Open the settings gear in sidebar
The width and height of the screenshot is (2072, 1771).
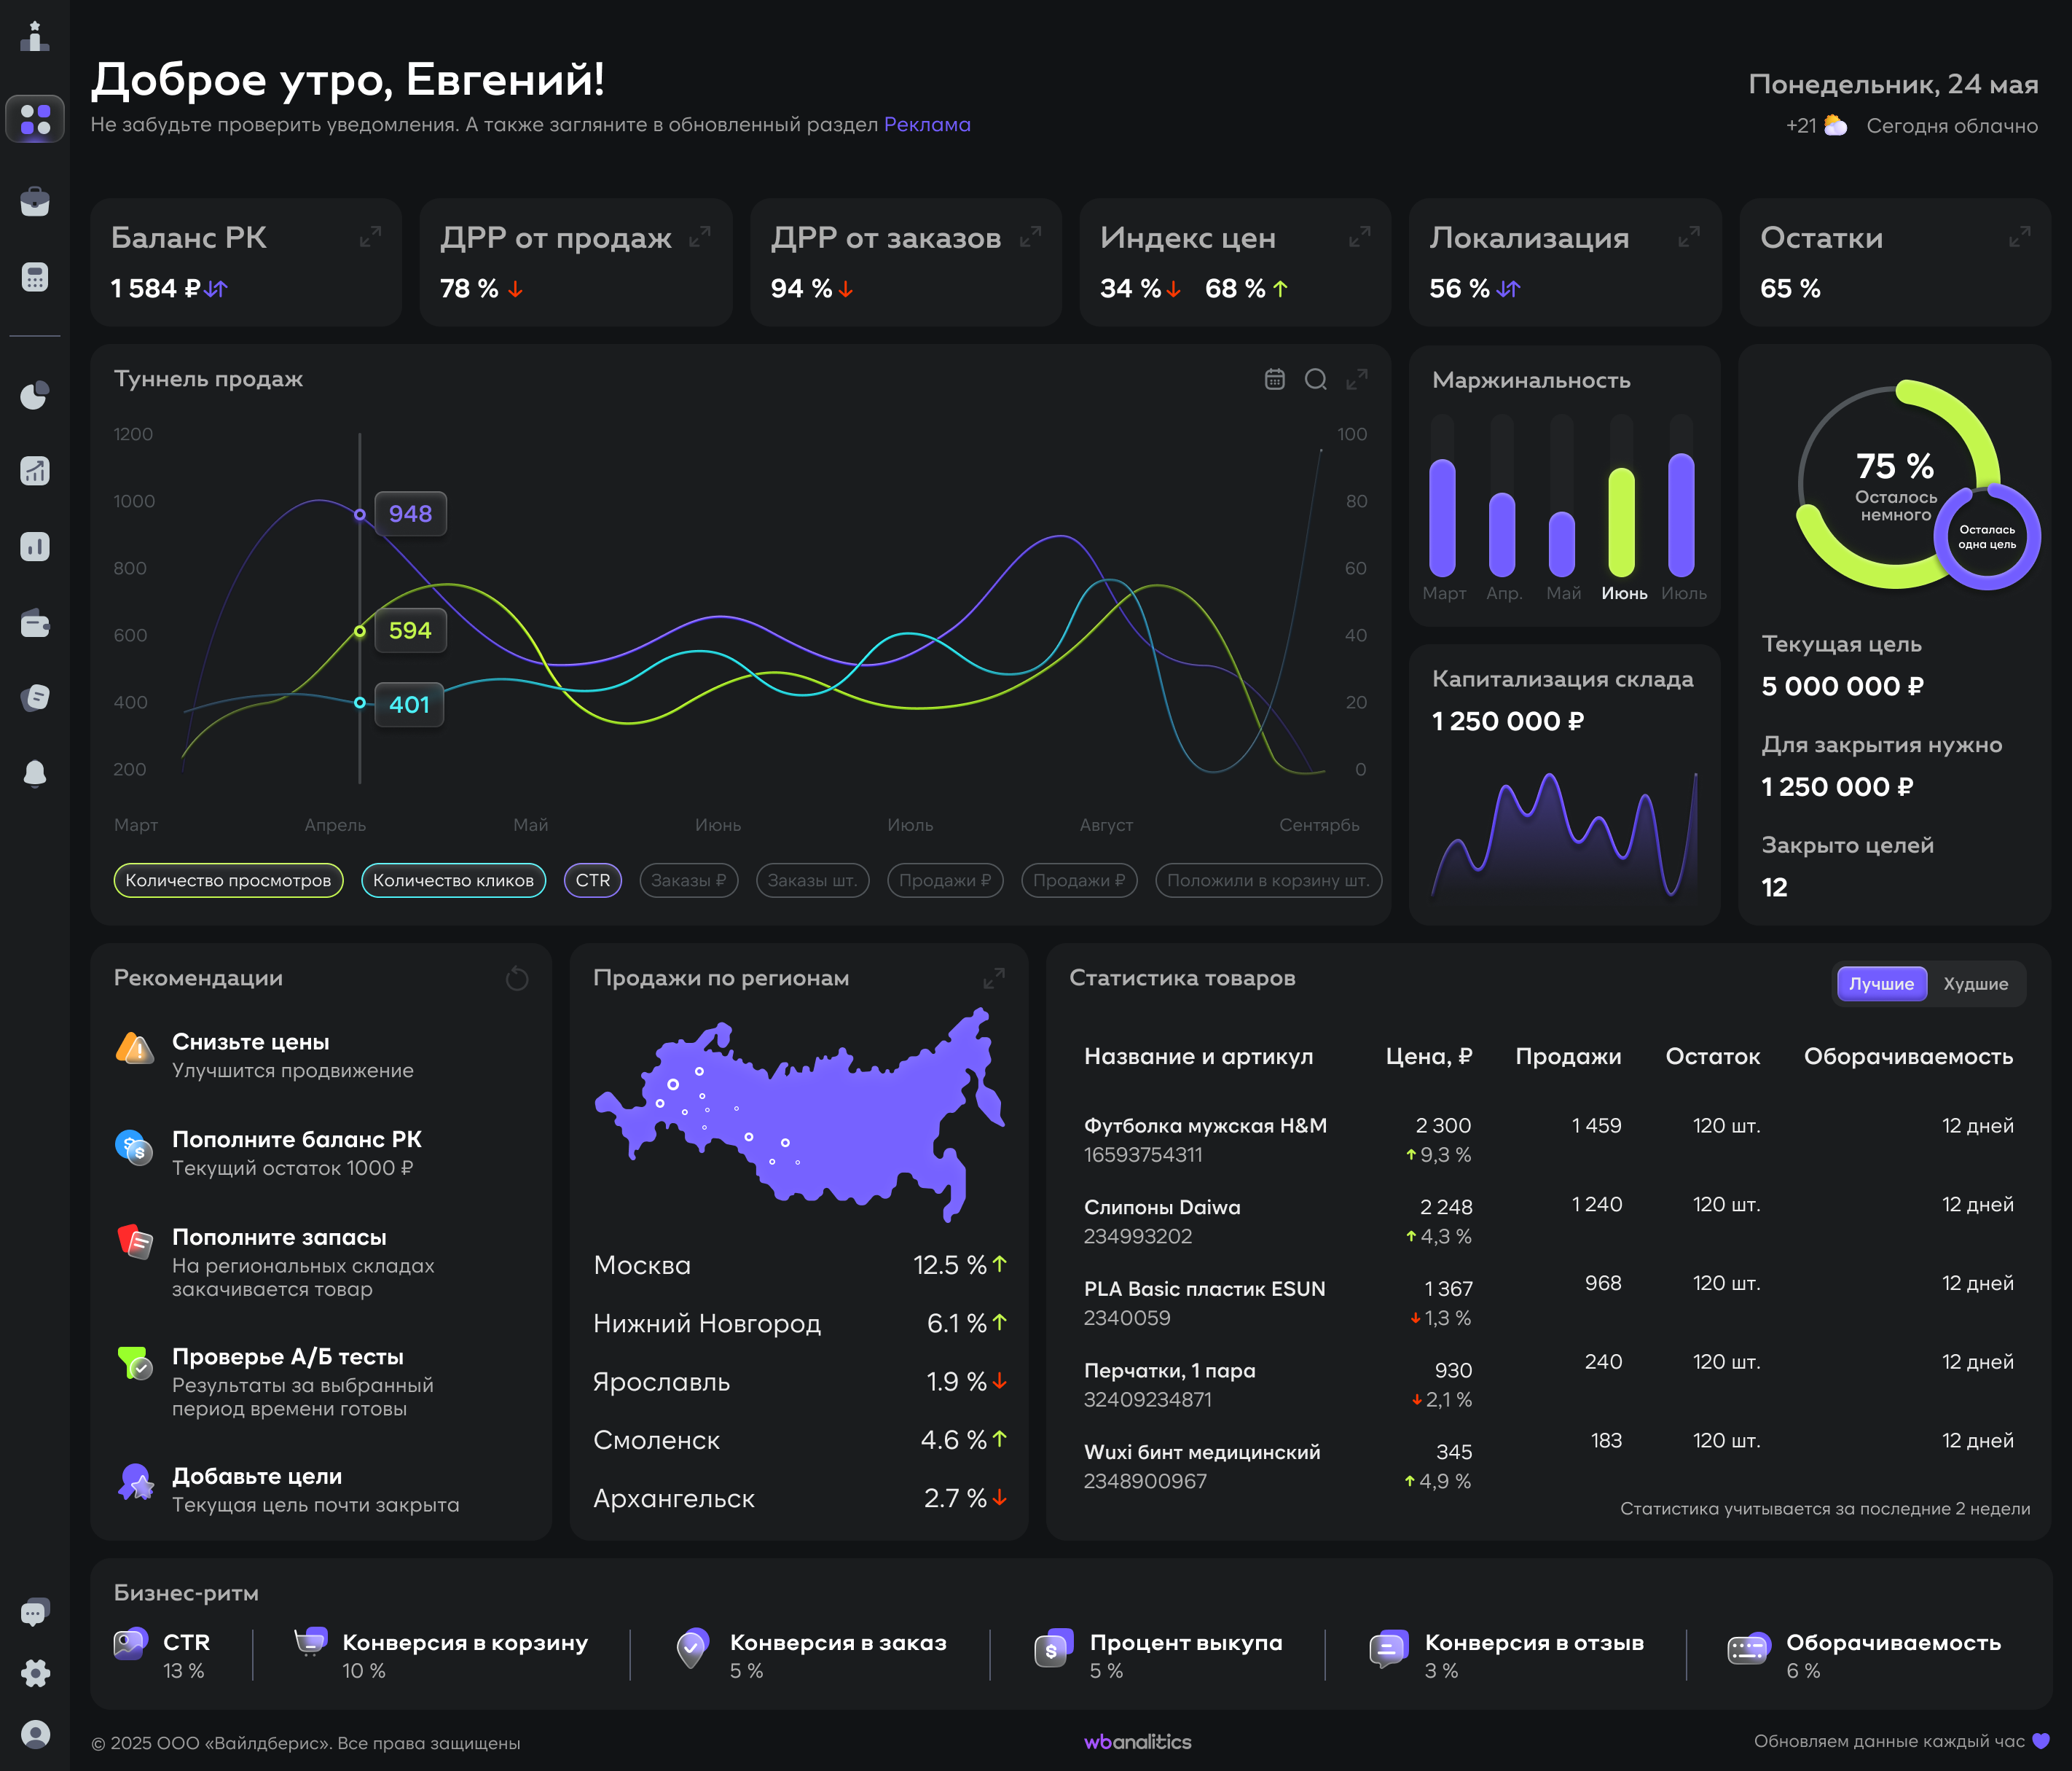[35, 1672]
